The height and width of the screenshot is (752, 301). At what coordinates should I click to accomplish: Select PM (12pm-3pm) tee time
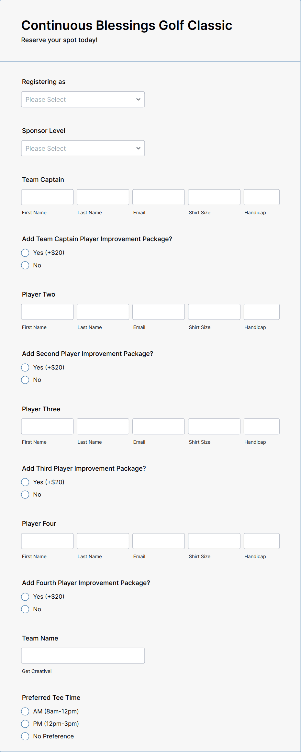tap(25, 723)
